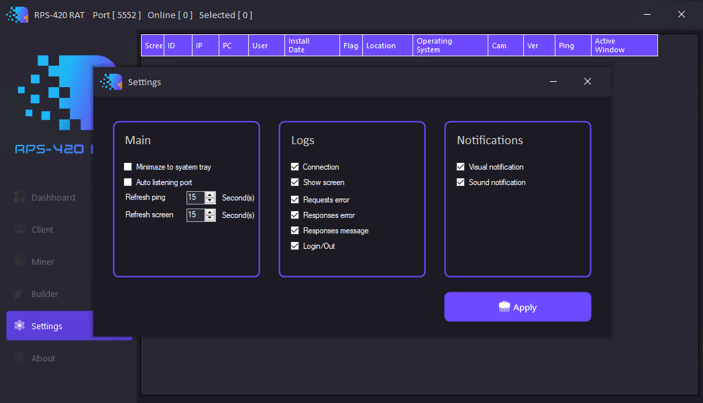Click the Builder pencil icon in the sidebar
Viewport: 703px width, 403px height.
(19, 294)
